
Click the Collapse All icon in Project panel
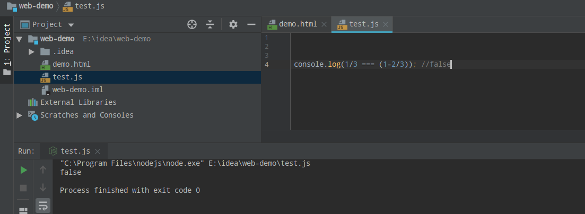pyautogui.click(x=210, y=24)
